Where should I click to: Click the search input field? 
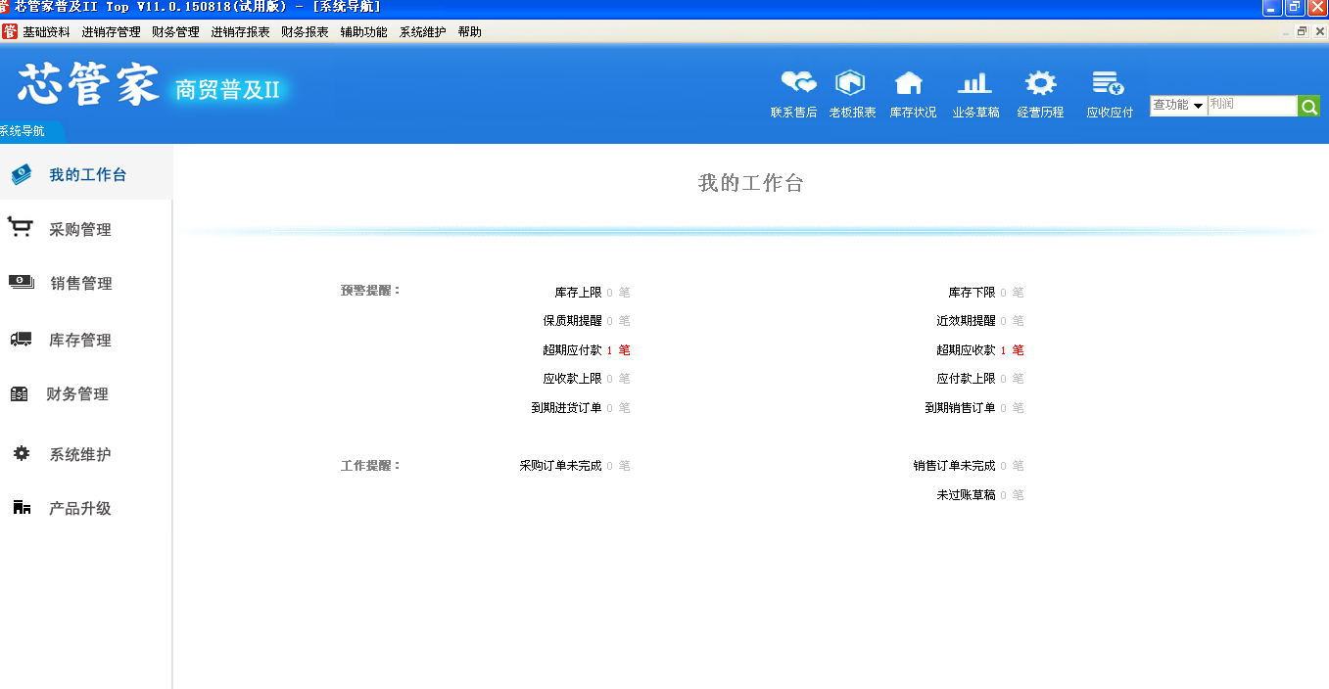tap(1252, 106)
